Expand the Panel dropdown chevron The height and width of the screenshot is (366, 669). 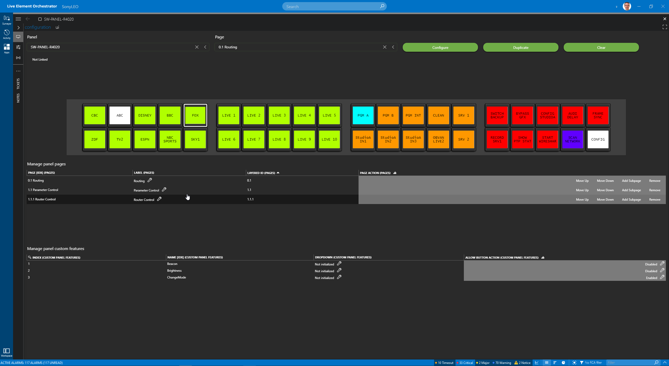point(205,47)
